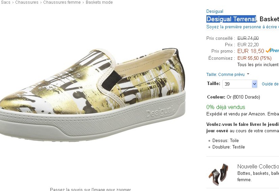Click the color label 'Or (8010 Dorado)'

(243, 97)
